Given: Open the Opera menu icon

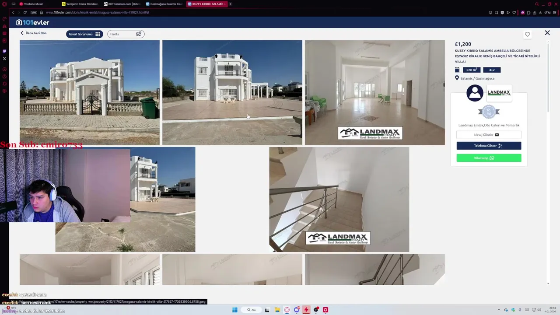Looking at the screenshot, I should pos(4,4).
